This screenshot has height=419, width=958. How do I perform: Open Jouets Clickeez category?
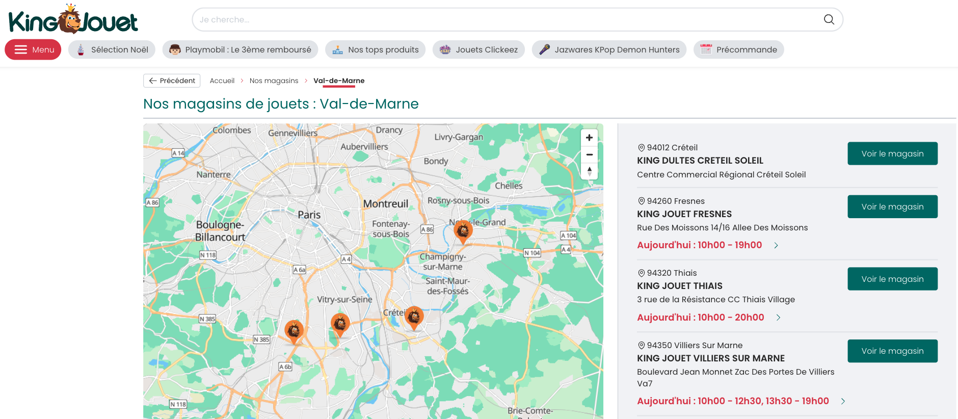(478, 49)
